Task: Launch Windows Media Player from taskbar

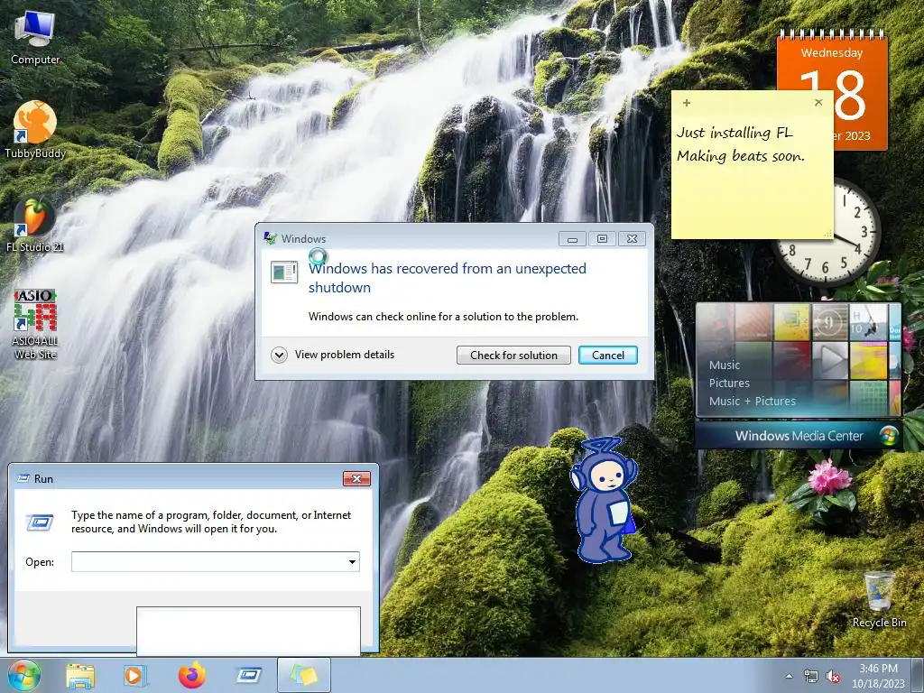Action: 135,676
